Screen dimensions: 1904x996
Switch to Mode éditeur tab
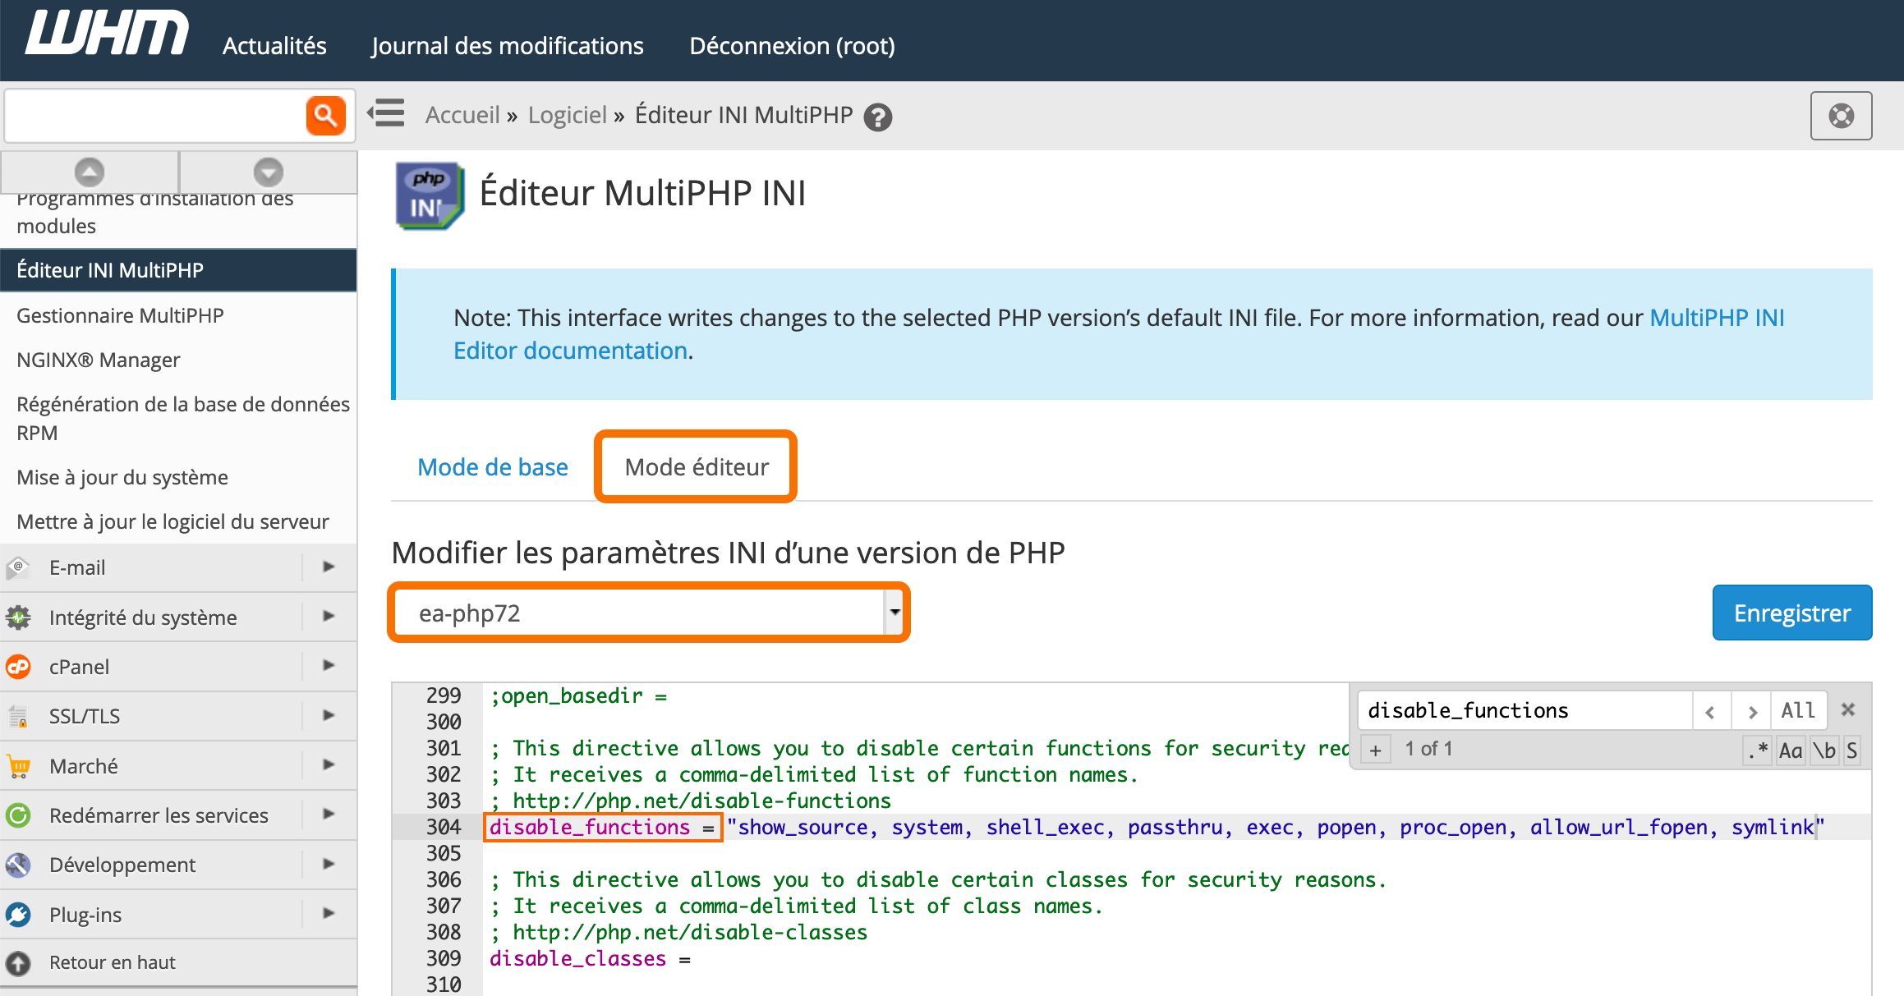pos(697,467)
